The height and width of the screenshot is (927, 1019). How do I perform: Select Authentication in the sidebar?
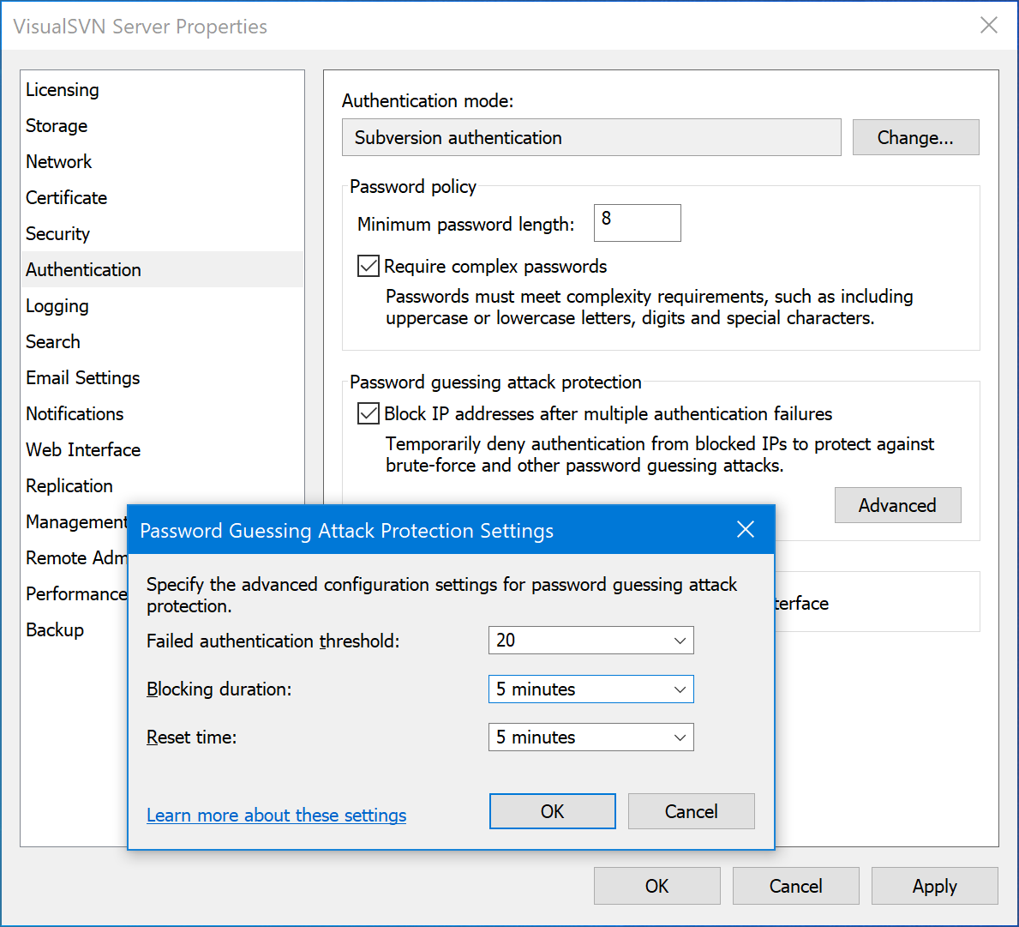pos(163,270)
